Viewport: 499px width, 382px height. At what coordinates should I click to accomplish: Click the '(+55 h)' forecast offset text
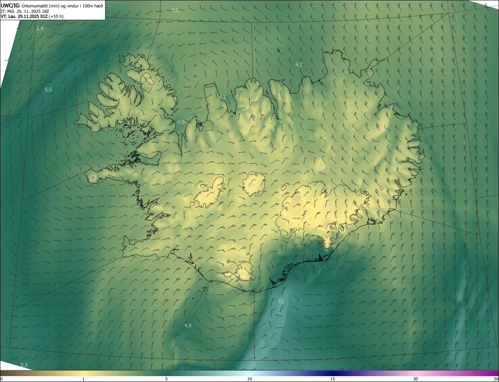point(57,16)
